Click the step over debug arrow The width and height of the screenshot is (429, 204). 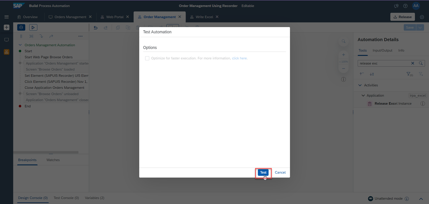click(x=31, y=36)
